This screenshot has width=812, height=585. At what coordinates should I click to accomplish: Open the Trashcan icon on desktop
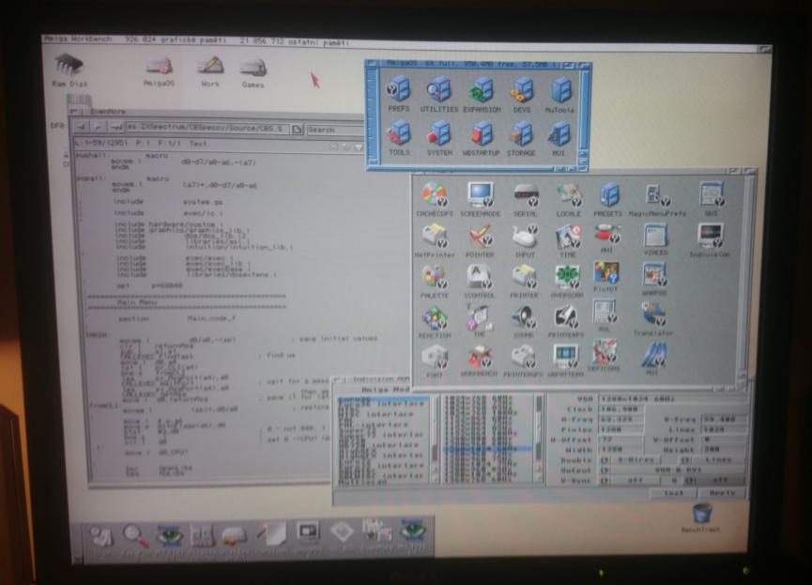[701, 515]
